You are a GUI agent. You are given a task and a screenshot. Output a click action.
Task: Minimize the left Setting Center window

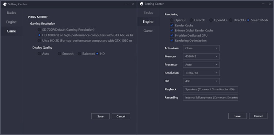(126, 4)
